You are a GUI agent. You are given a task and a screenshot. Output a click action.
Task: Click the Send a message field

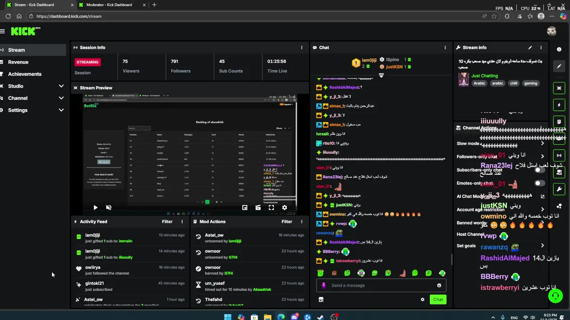(381, 285)
